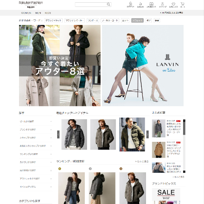Open rank 3 khaki men's jacket
Screen dimensions: 204x204
click(x=133, y=188)
